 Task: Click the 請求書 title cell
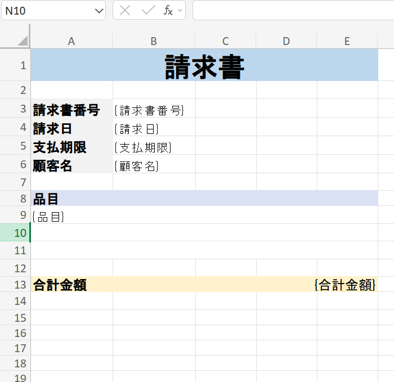(204, 65)
